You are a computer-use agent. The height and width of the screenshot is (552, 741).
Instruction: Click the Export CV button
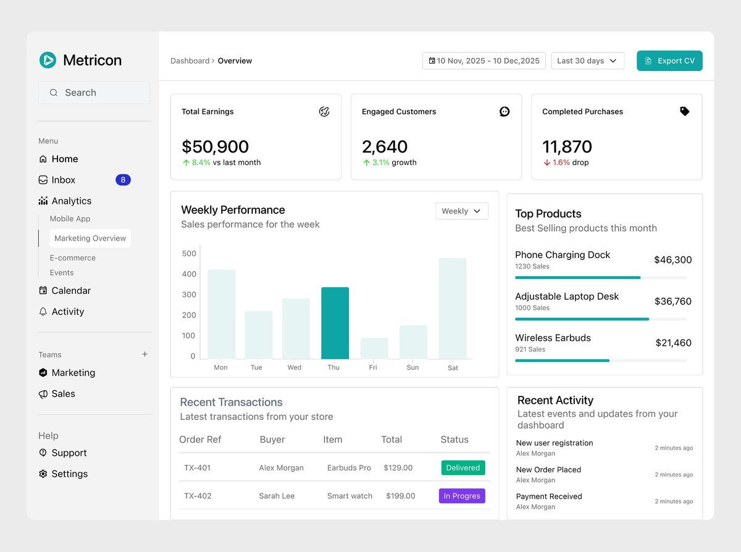669,61
